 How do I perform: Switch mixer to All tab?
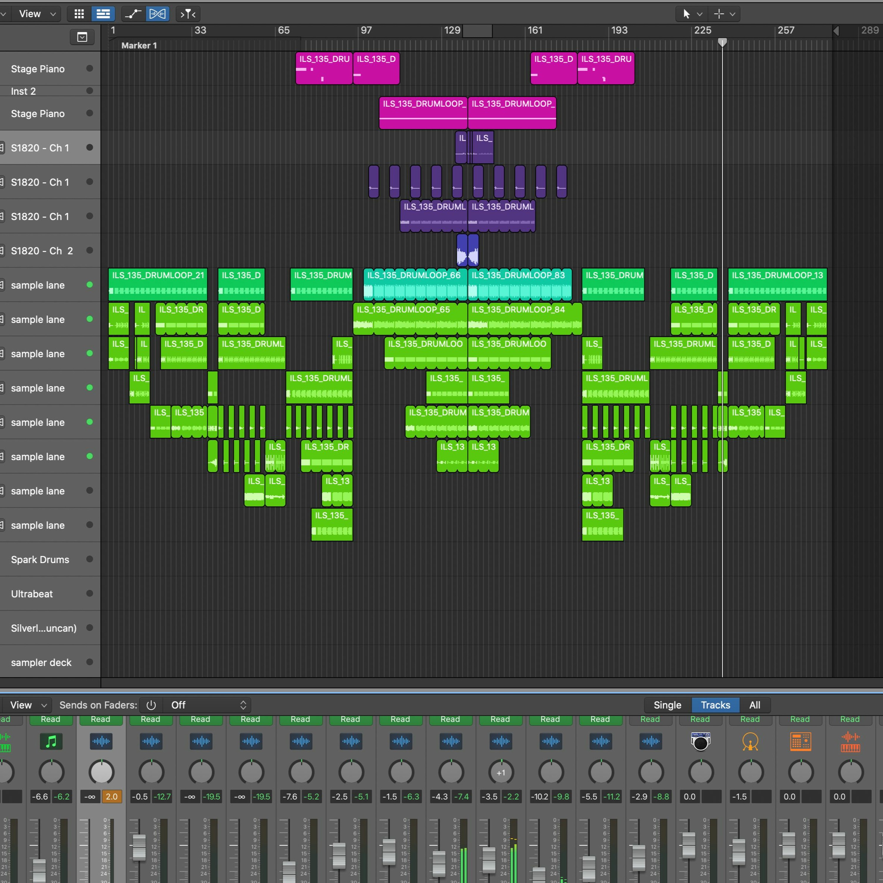click(755, 705)
